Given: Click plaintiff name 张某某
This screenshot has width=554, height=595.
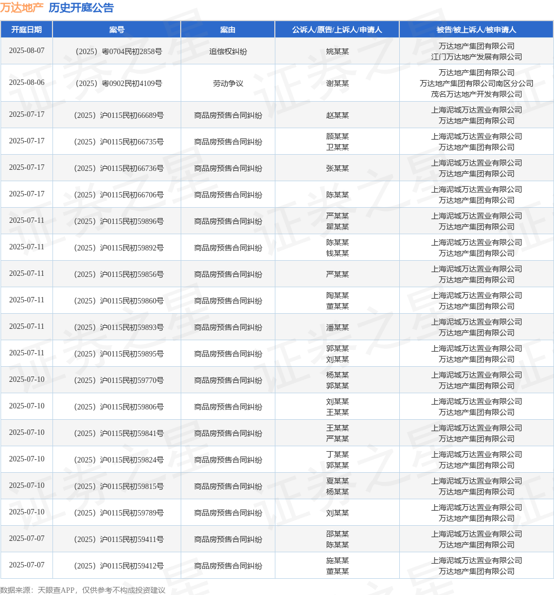Looking at the screenshot, I should click(338, 168).
